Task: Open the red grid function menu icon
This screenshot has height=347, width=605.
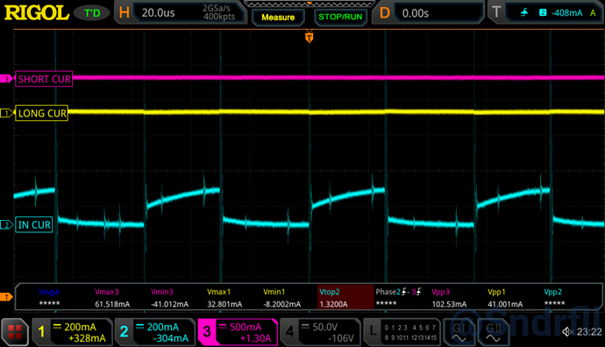Action: pyautogui.click(x=15, y=331)
